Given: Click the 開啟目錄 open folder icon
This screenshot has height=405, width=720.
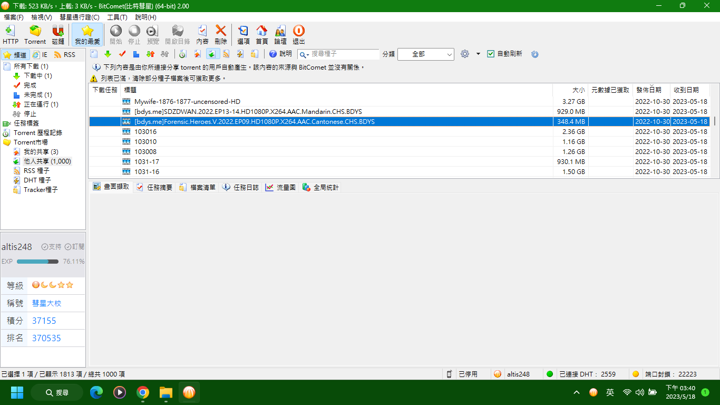Looking at the screenshot, I should point(178,35).
